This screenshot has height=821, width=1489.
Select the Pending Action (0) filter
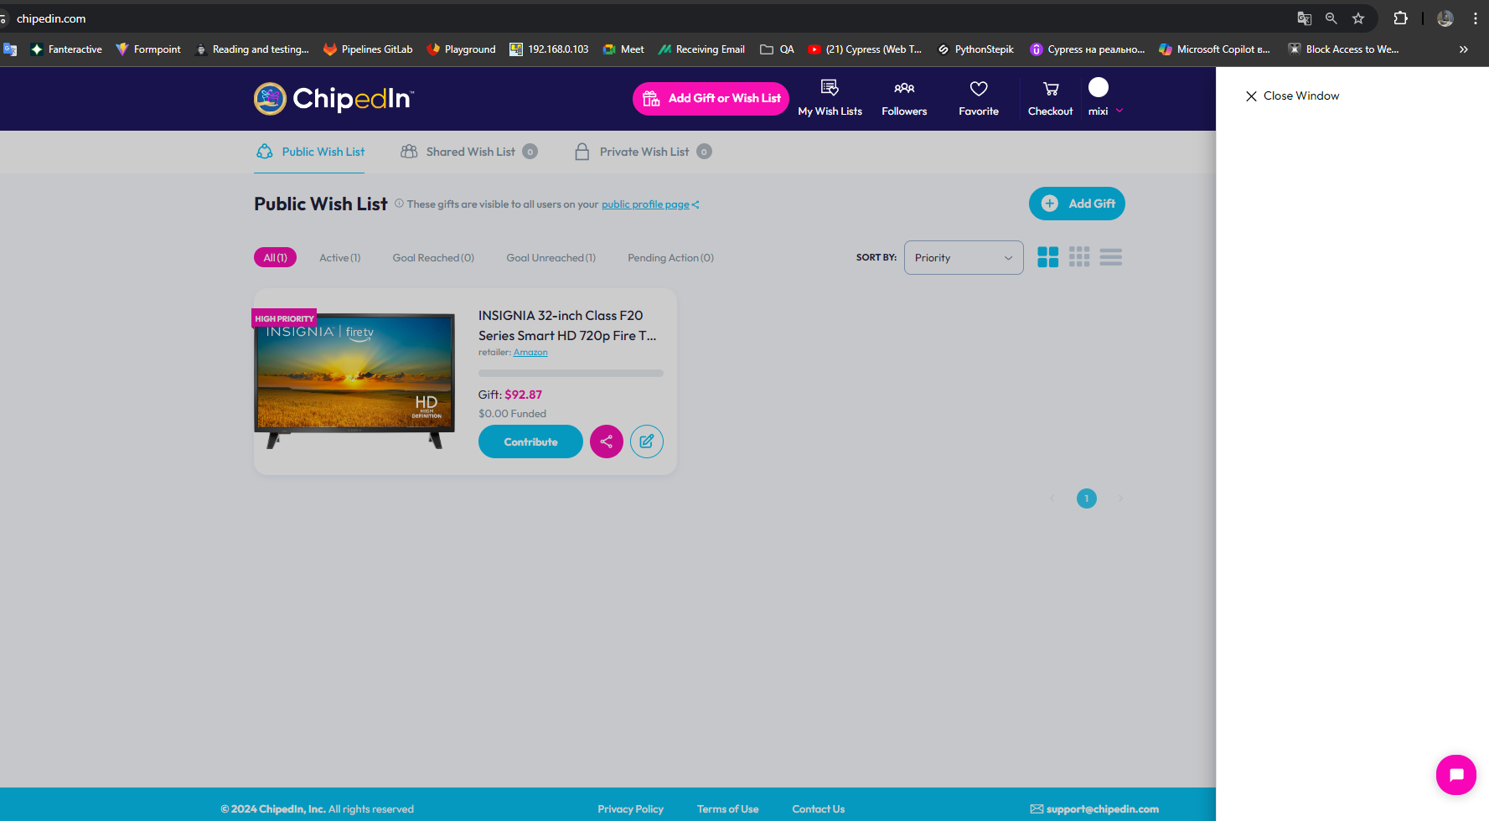pos(670,257)
